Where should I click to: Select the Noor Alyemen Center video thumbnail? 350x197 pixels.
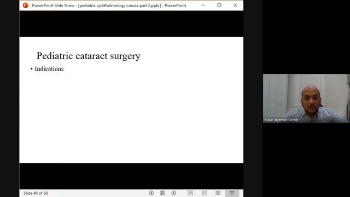point(306,99)
